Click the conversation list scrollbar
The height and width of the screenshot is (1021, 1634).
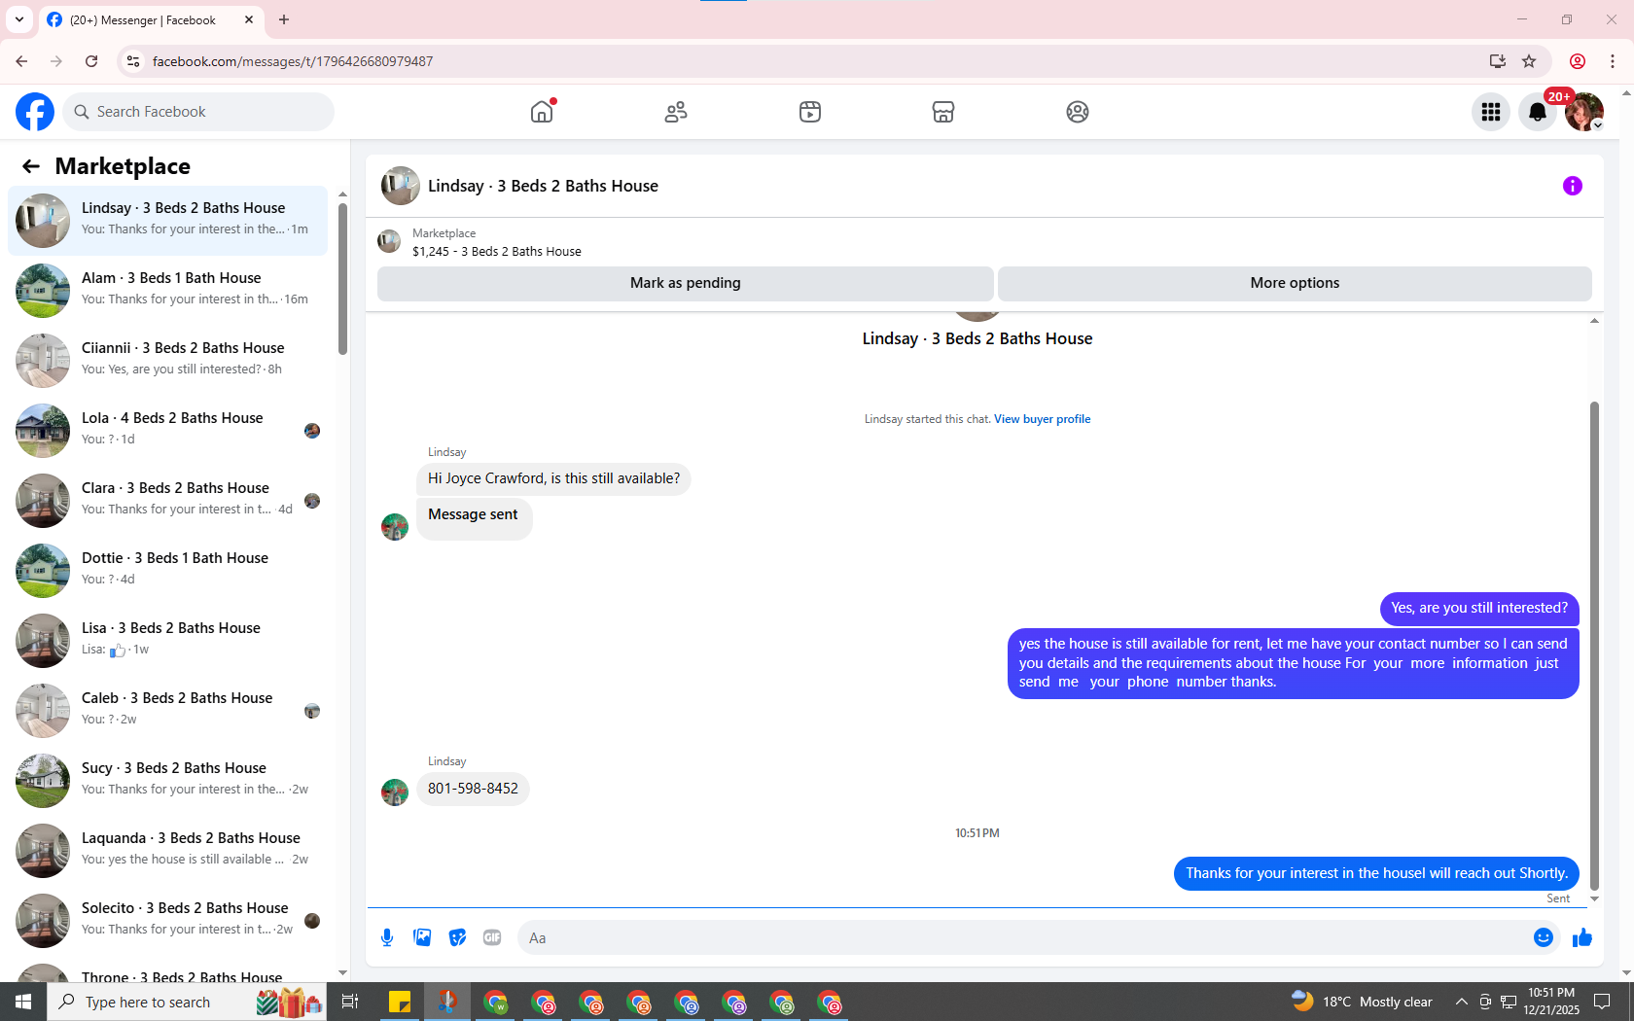coord(342,277)
